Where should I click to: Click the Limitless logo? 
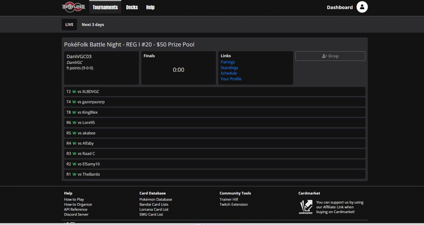[x=73, y=7]
